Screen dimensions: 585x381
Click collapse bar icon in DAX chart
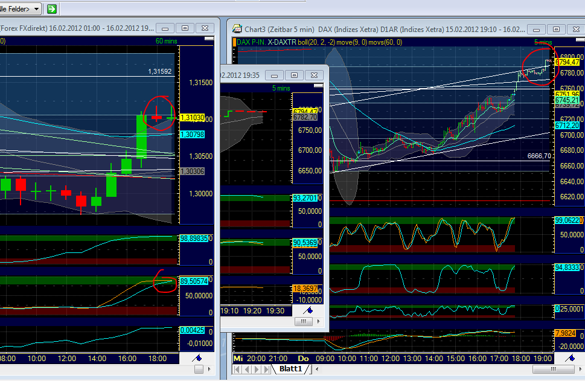tap(581, 40)
